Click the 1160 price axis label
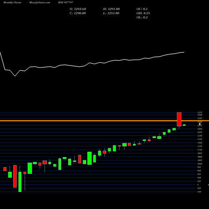 pos(200,143)
